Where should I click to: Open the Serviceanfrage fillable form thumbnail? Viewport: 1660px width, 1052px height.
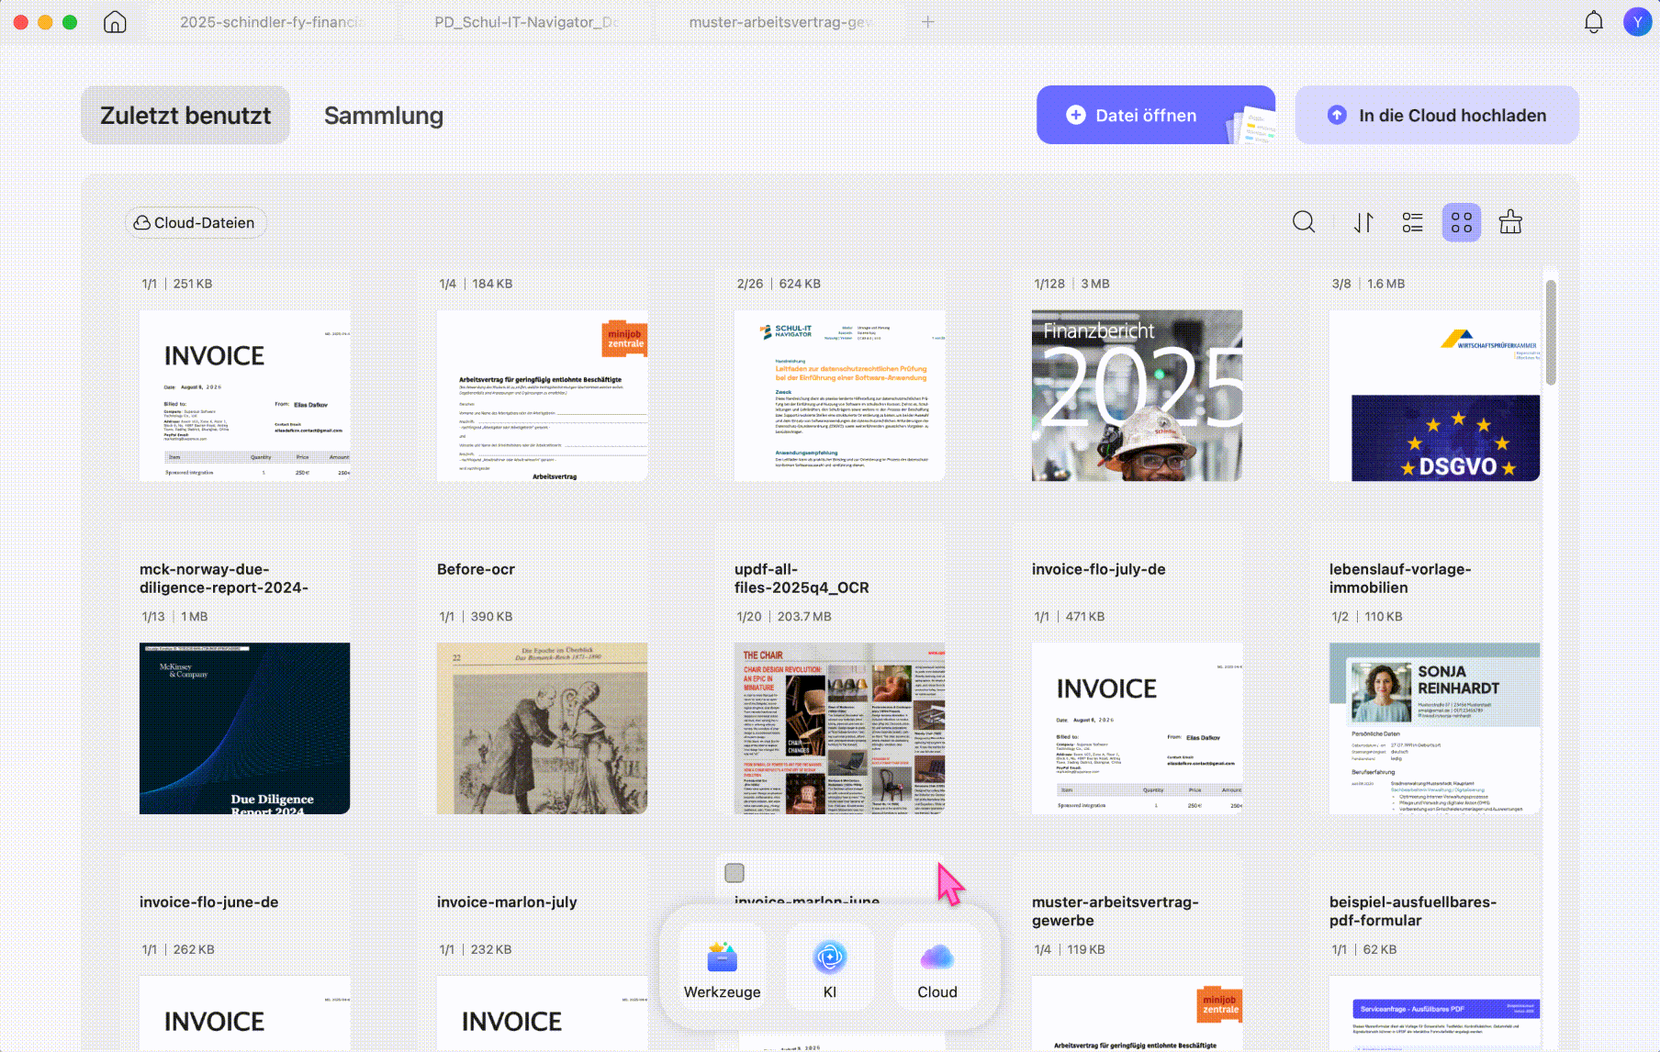click(x=1434, y=1013)
